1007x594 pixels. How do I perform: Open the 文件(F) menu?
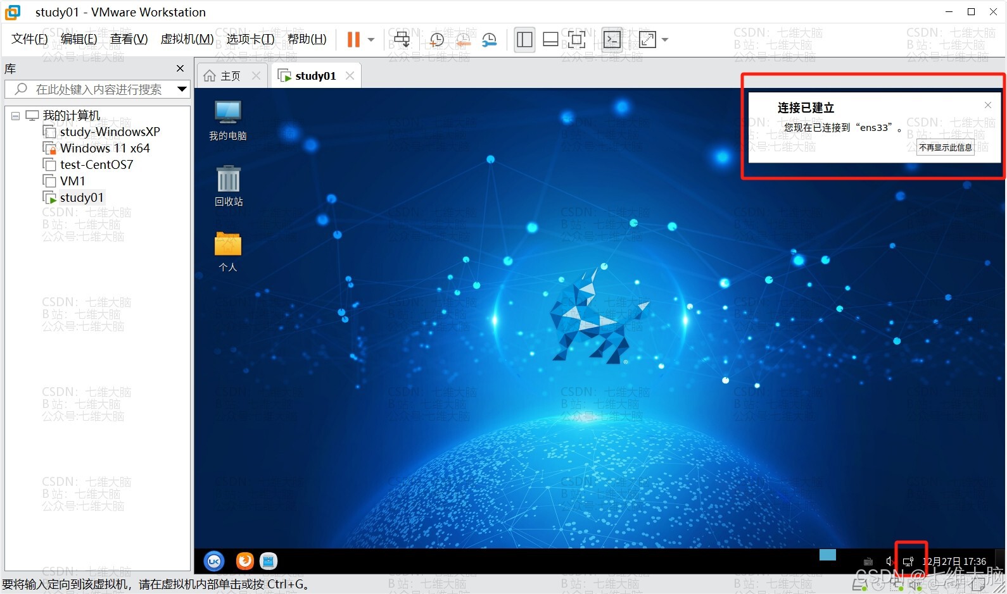coord(30,39)
